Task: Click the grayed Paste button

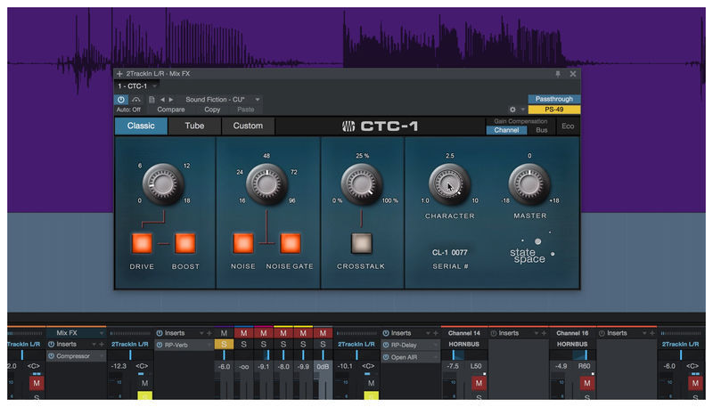Action: pos(246,110)
